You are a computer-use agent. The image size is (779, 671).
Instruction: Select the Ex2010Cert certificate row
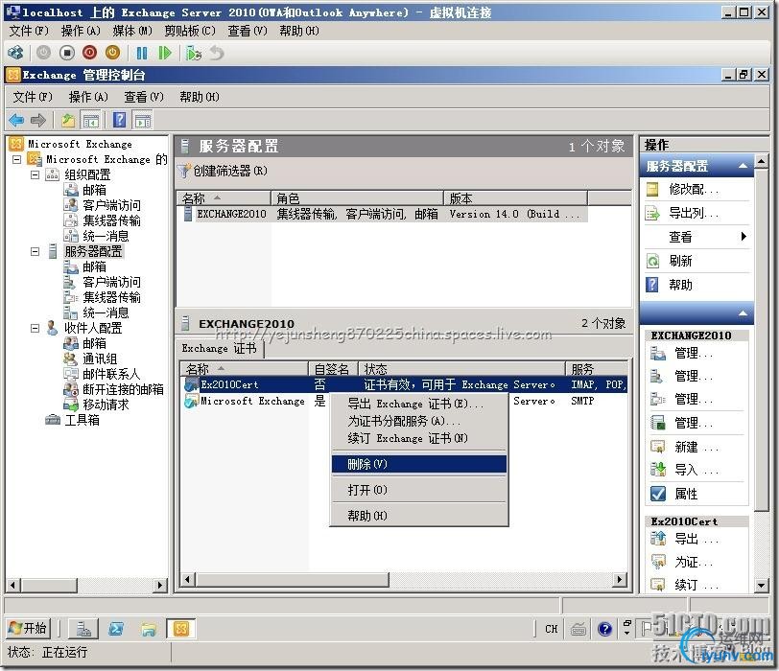coord(405,384)
